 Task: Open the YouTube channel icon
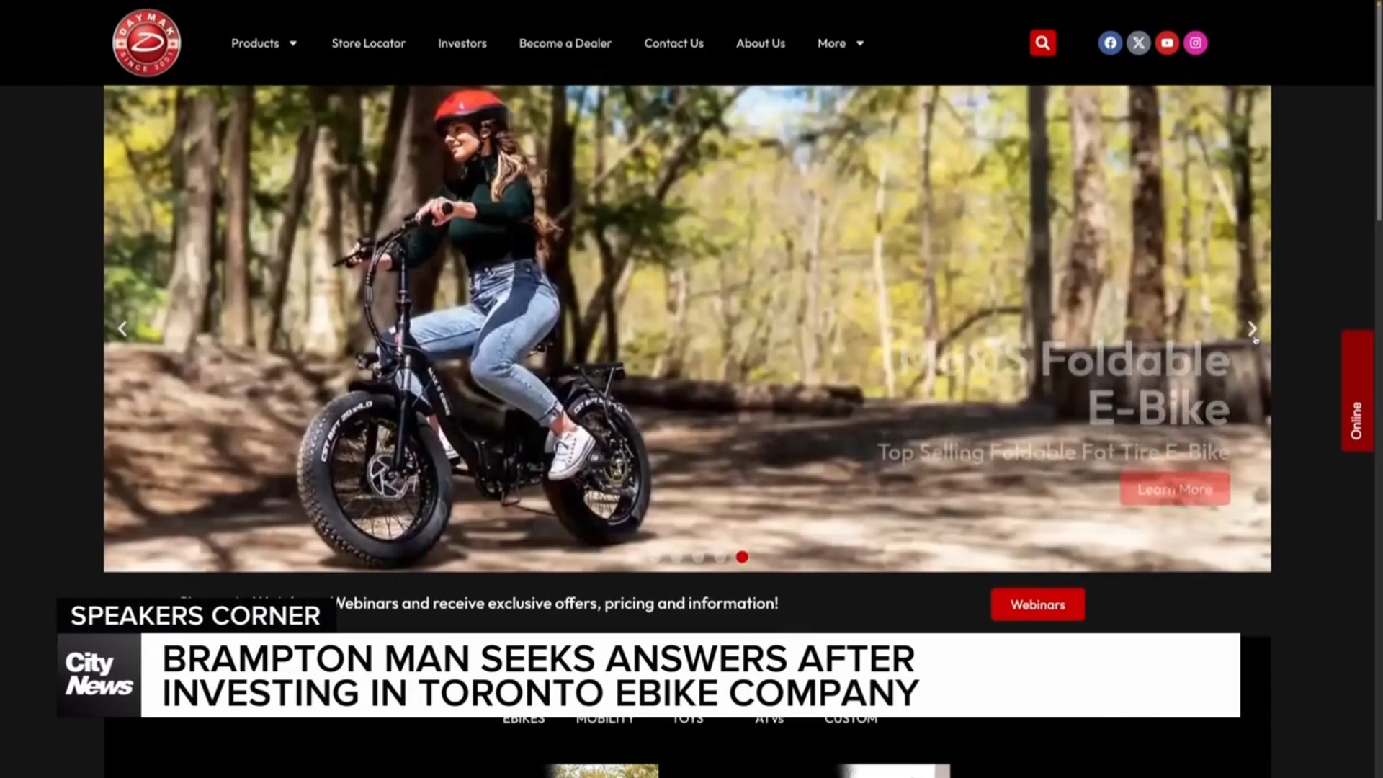pyautogui.click(x=1167, y=43)
